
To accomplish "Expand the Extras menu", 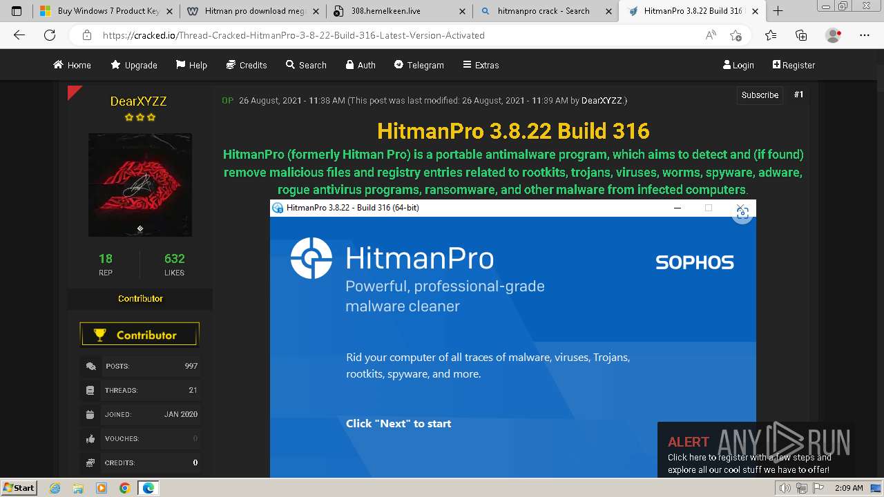I will click(x=481, y=65).
